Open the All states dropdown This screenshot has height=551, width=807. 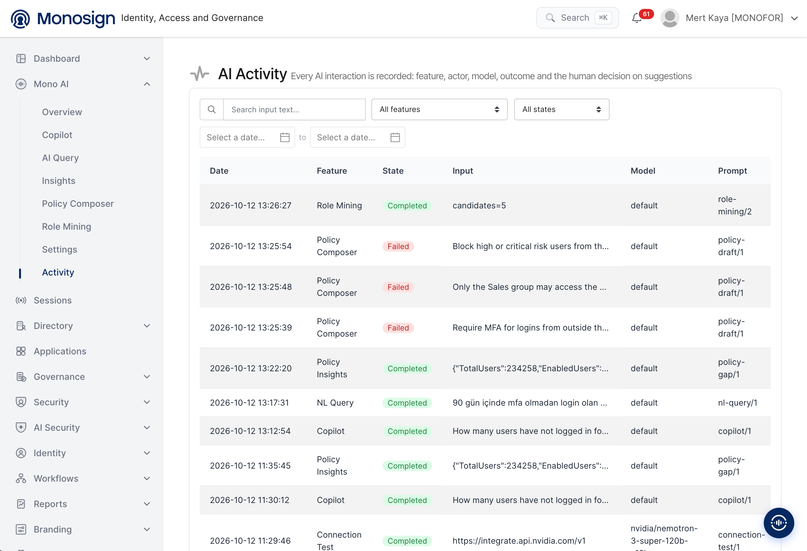point(562,109)
